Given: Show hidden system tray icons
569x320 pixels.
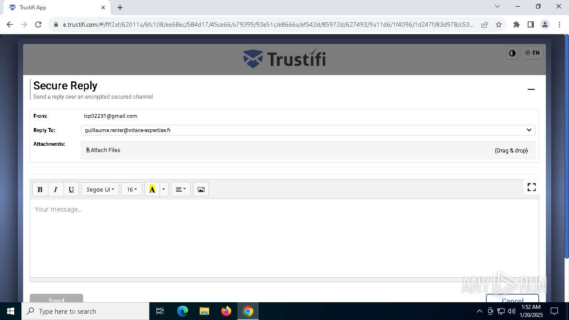Looking at the screenshot, I should point(479,311).
